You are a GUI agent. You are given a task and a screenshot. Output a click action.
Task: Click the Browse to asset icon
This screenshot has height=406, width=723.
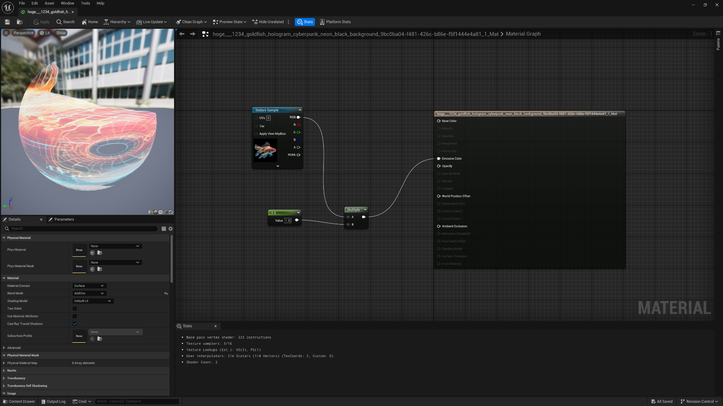pyautogui.click(x=20, y=22)
